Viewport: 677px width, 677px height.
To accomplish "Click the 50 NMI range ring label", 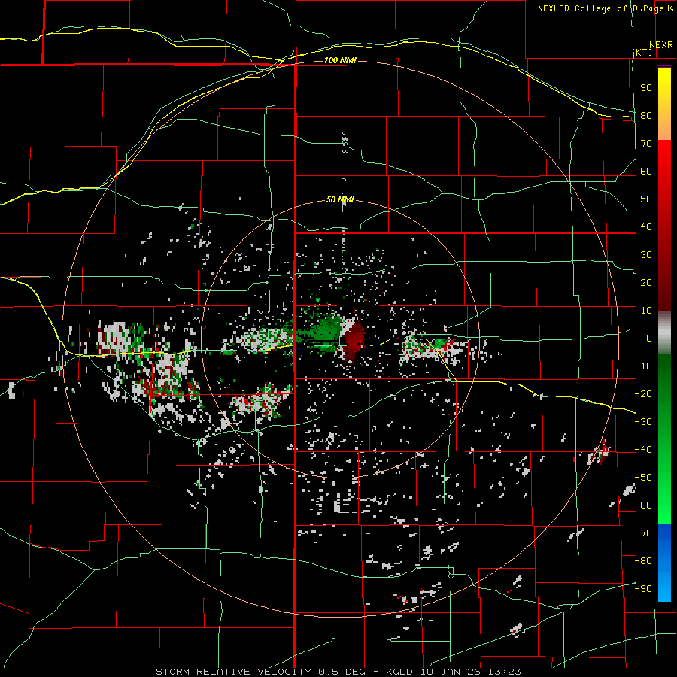I will [340, 199].
